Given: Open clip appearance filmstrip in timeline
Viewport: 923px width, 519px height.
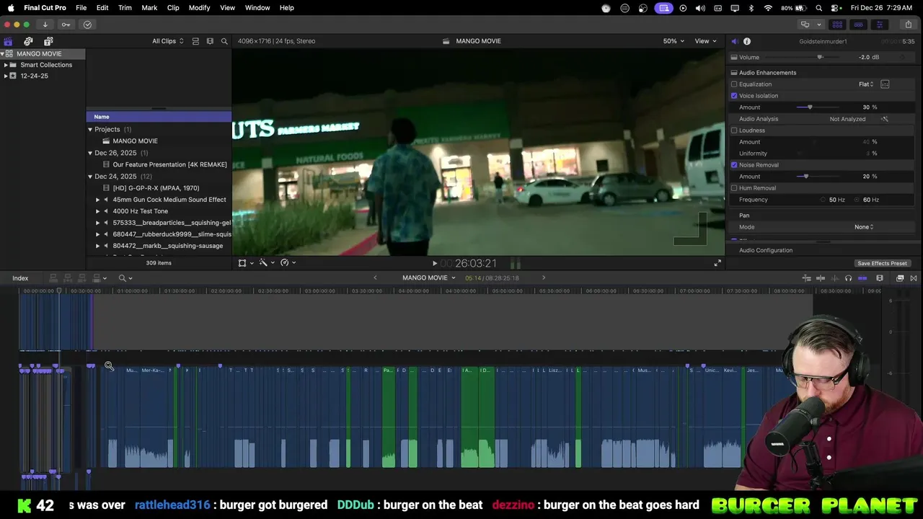Looking at the screenshot, I should click(x=880, y=278).
